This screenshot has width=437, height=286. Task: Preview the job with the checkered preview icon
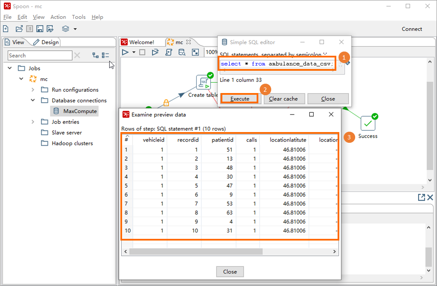195,52
